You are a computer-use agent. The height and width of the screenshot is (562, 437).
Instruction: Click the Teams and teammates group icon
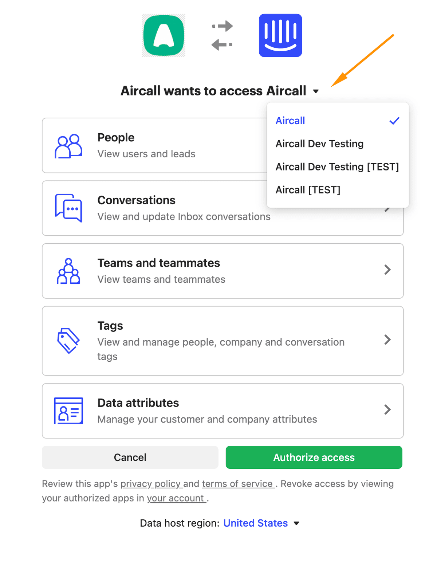68,271
